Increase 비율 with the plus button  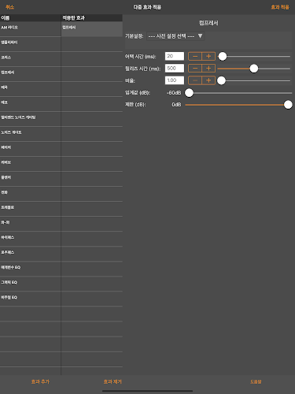pos(208,80)
